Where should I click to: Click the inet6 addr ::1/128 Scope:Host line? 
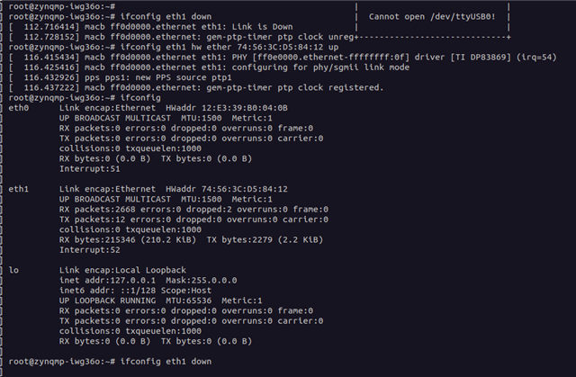135,291
